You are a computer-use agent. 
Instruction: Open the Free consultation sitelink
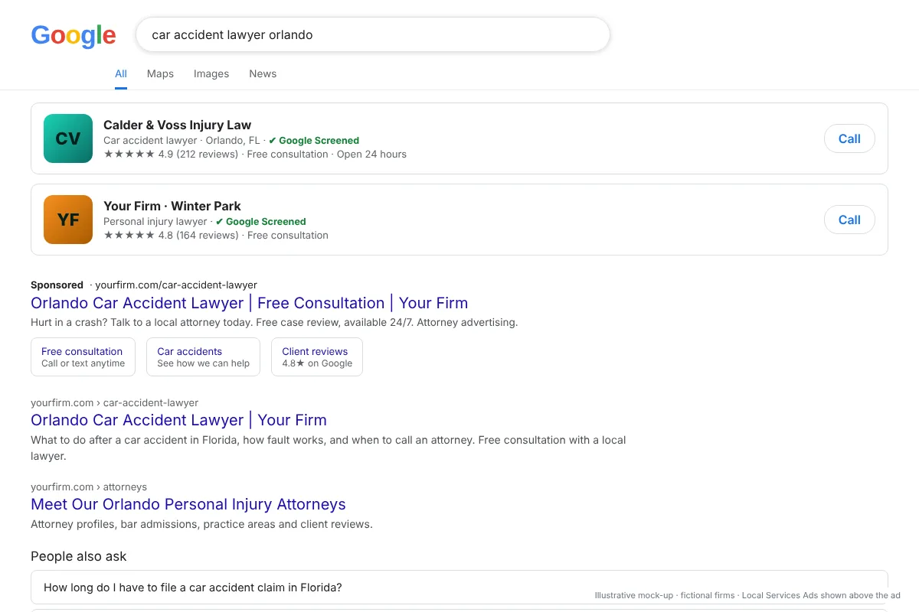pyautogui.click(x=83, y=357)
